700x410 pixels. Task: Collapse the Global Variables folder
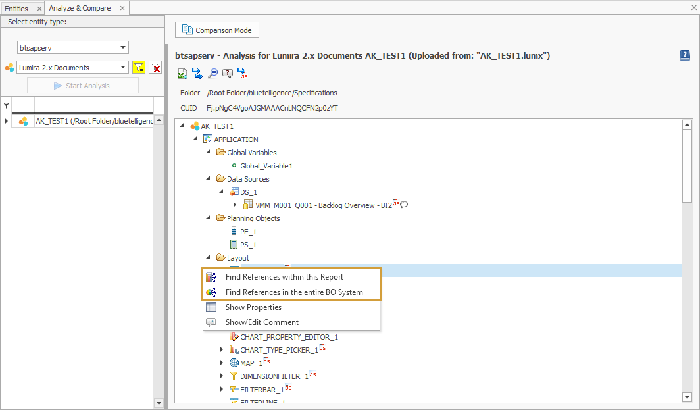pyautogui.click(x=207, y=152)
